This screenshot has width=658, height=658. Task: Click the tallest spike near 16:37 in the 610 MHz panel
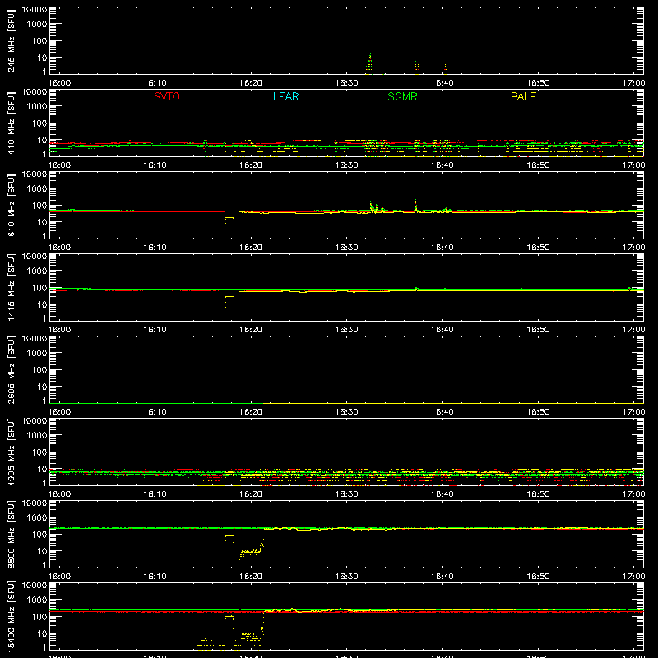(415, 206)
